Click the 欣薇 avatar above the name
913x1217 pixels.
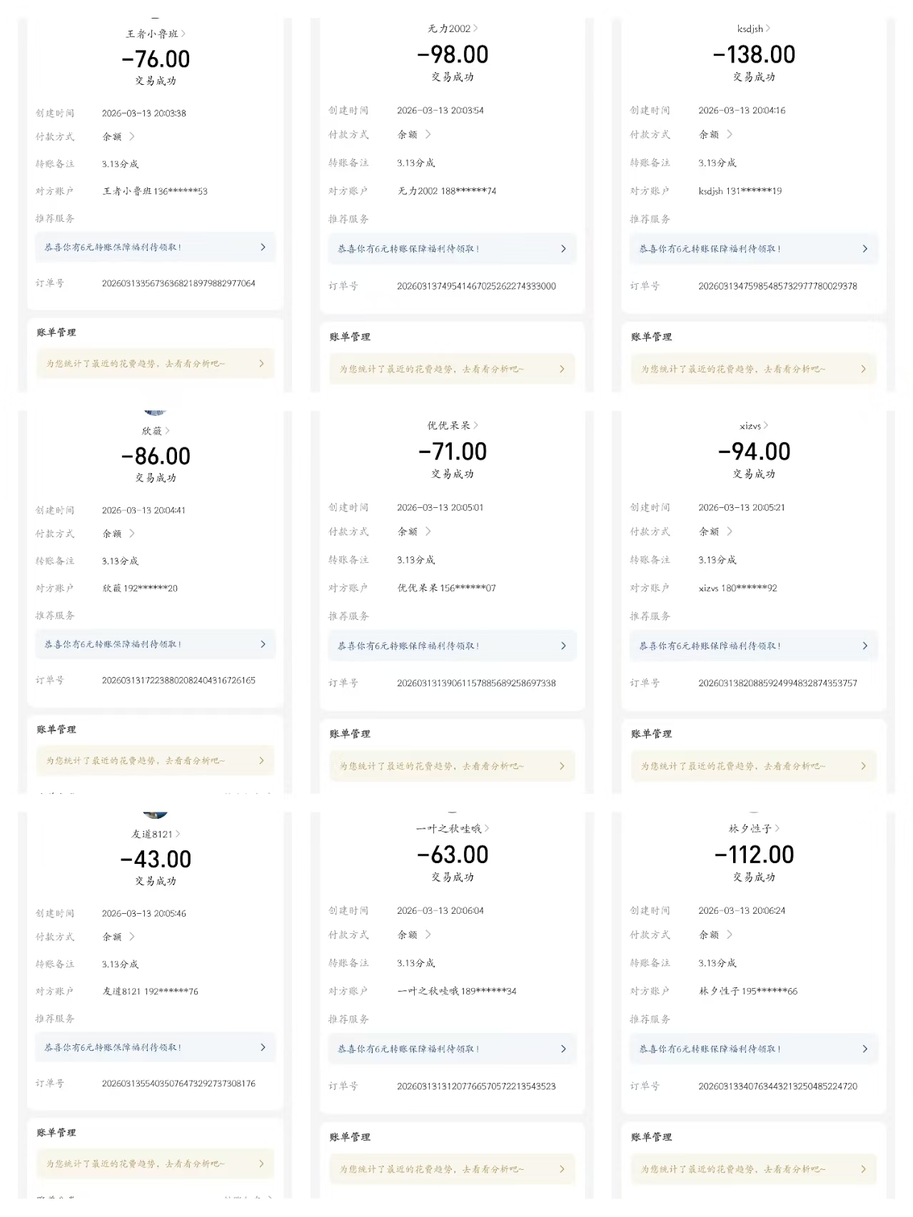pos(155,413)
